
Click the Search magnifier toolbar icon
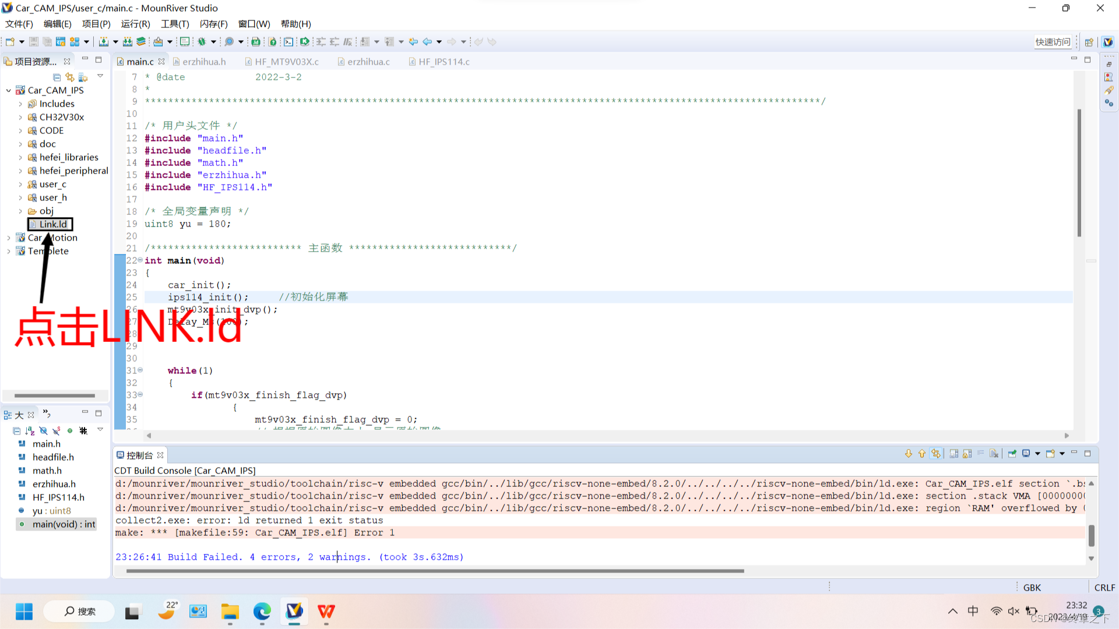pos(229,42)
